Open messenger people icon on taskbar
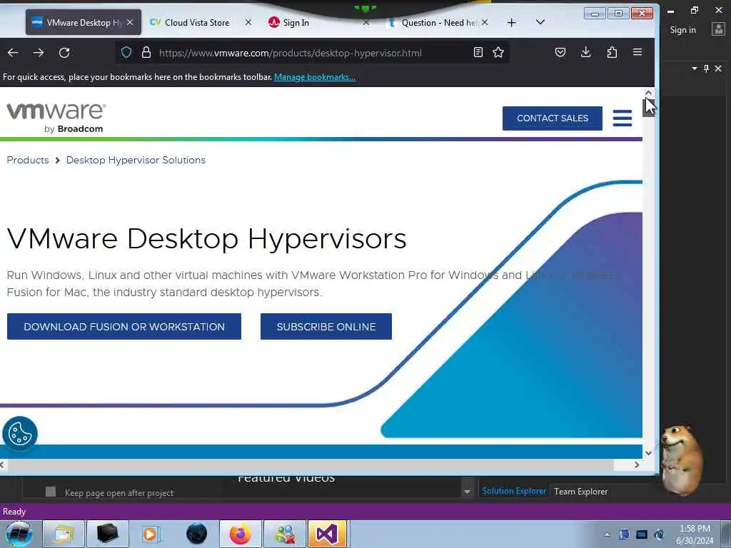731x548 pixels. coord(285,534)
